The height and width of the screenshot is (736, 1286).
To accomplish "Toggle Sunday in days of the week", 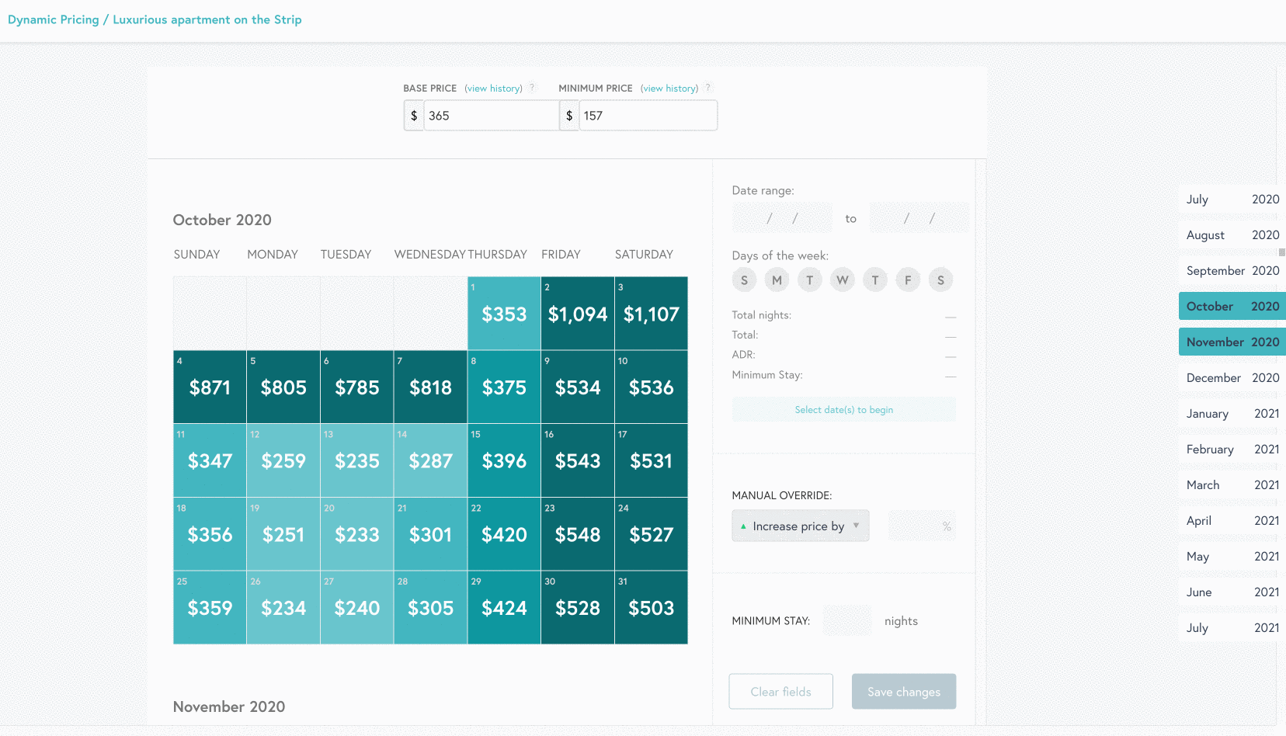I will click(744, 280).
